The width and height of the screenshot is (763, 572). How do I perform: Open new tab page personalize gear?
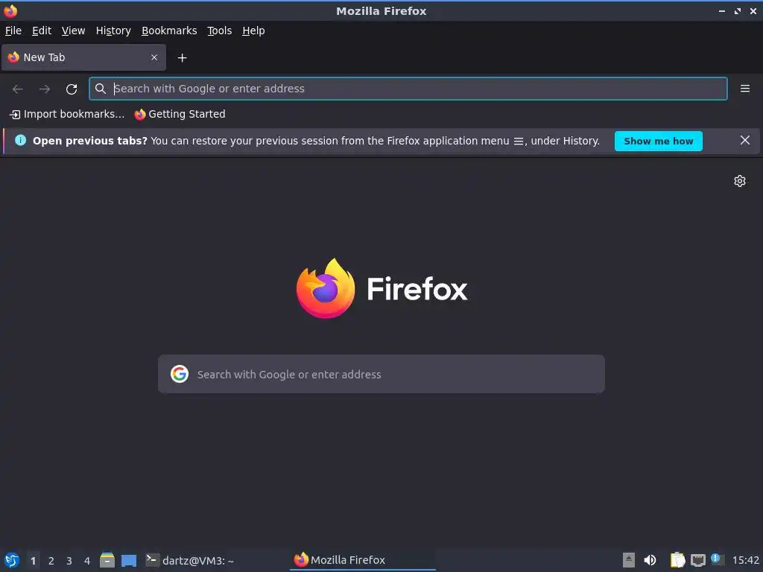click(740, 181)
